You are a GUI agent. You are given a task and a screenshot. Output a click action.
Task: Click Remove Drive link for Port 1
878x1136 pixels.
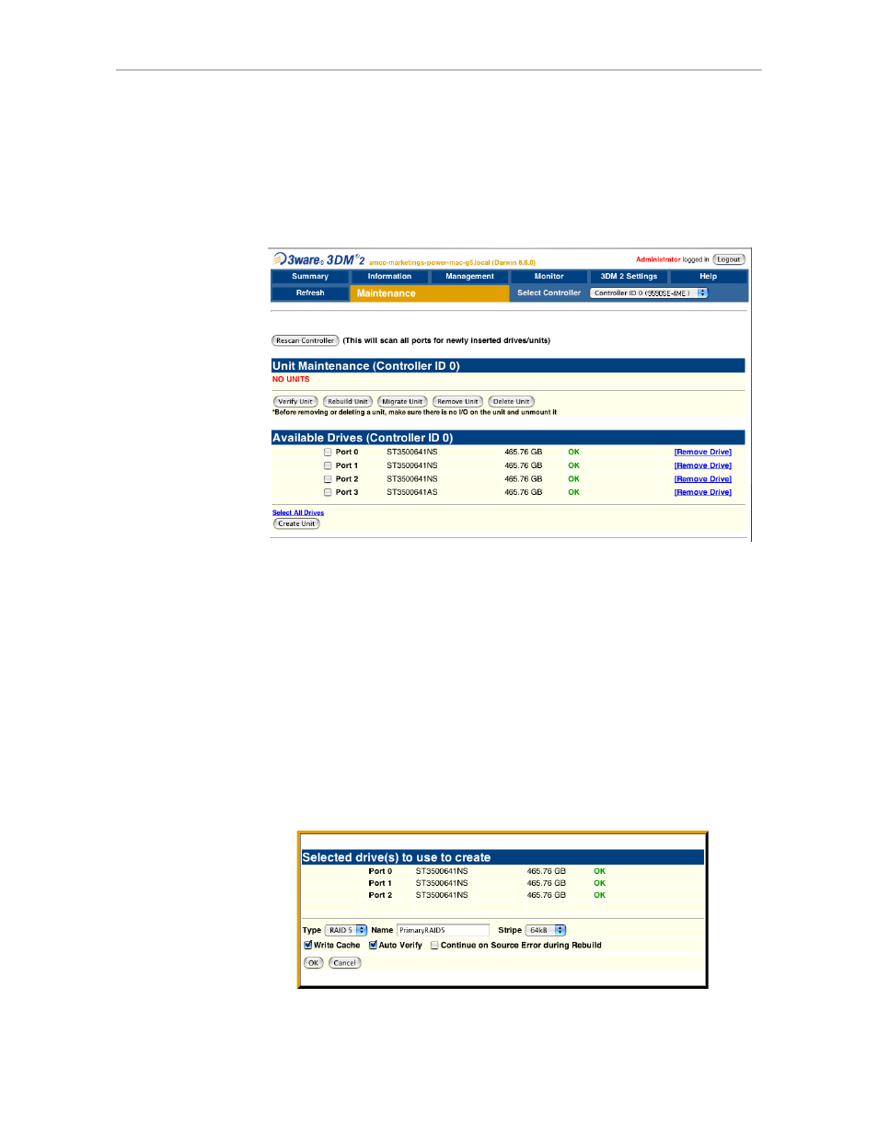tap(703, 465)
